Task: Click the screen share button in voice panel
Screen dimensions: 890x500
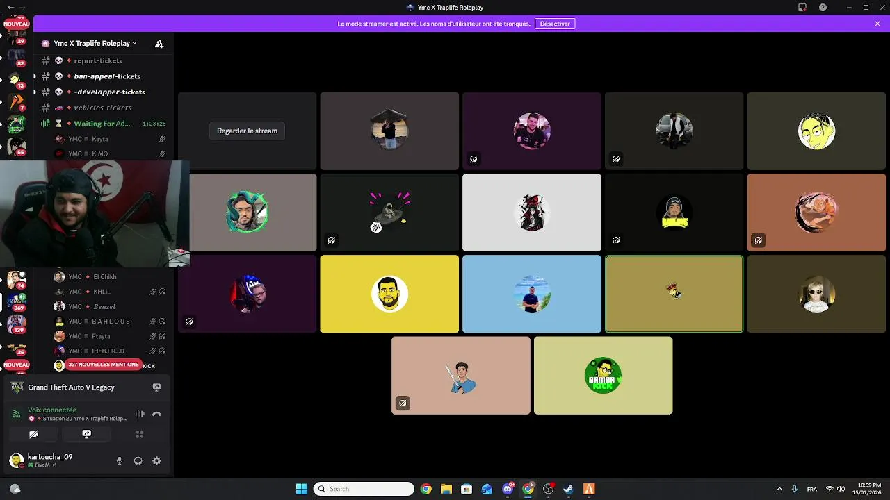Action: click(x=86, y=434)
